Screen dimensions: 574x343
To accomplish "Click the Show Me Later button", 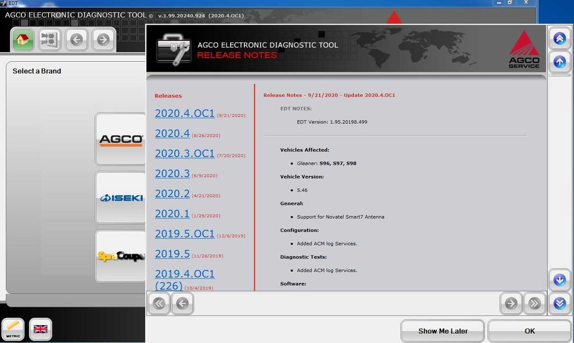I will 443,331.
